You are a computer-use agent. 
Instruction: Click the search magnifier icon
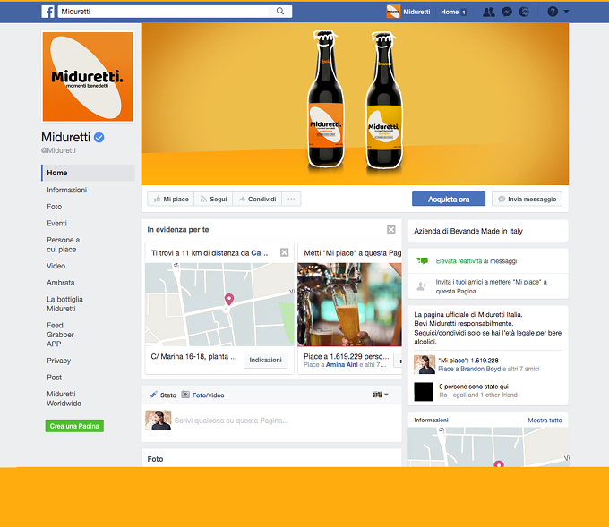(x=280, y=12)
